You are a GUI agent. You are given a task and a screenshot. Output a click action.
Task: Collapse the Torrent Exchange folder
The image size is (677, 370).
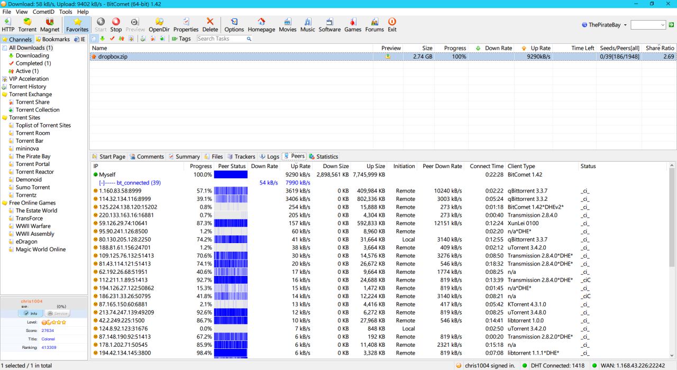pyautogui.click(x=5, y=94)
